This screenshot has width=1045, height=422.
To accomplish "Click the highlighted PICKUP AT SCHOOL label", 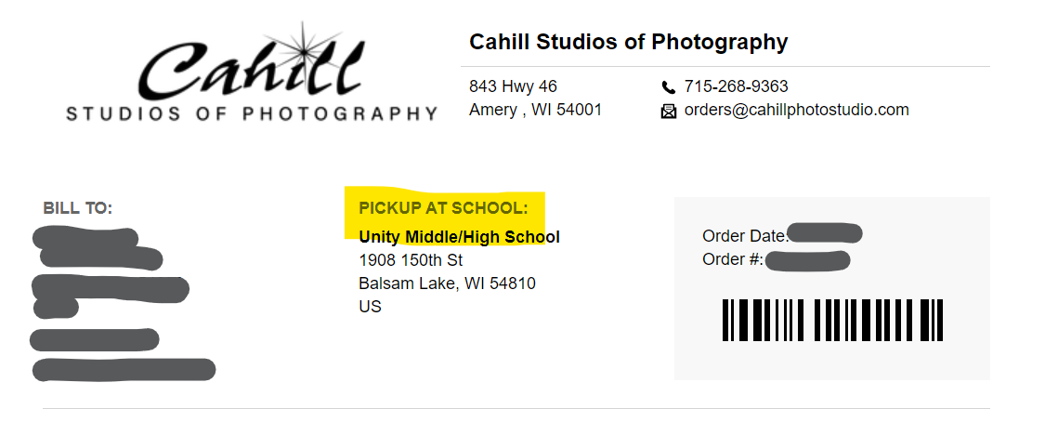I will click(x=443, y=207).
